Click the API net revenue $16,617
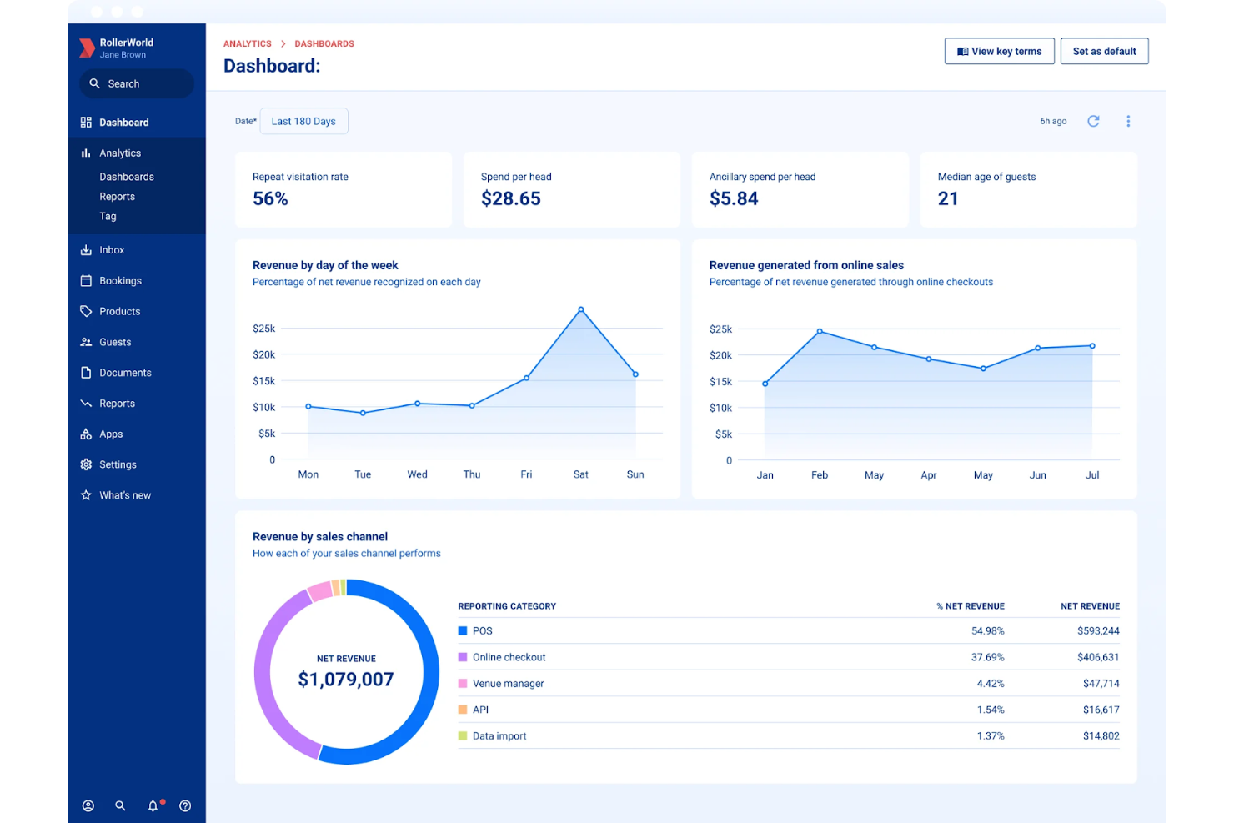Image resolution: width=1234 pixels, height=823 pixels. click(1101, 710)
